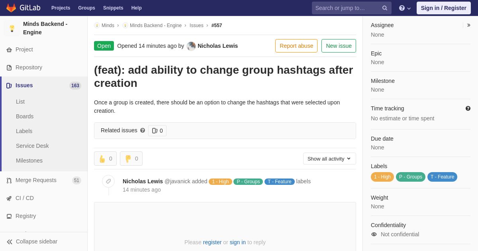Click Nicholas Lewis's avatar image
This screenshot has width=478, height=251.
pos(191,46)
